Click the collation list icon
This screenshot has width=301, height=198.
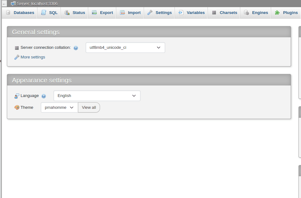tap(17, 48)
